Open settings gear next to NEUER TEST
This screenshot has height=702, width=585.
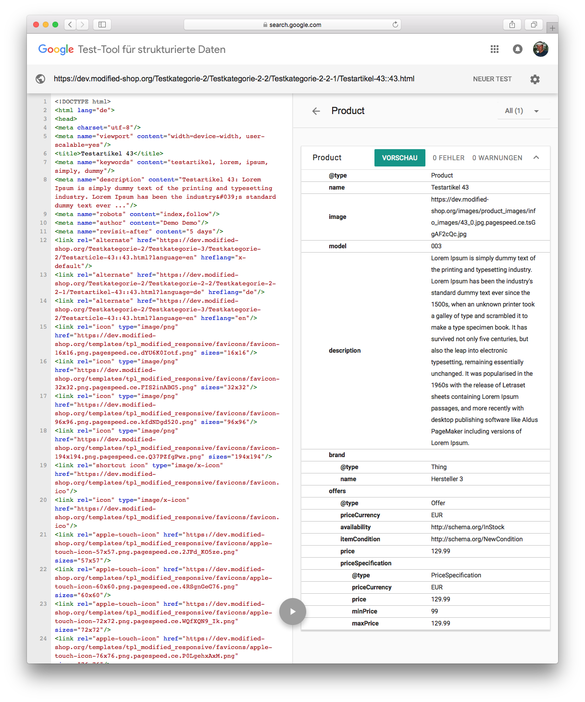click(x=535, y=79)
